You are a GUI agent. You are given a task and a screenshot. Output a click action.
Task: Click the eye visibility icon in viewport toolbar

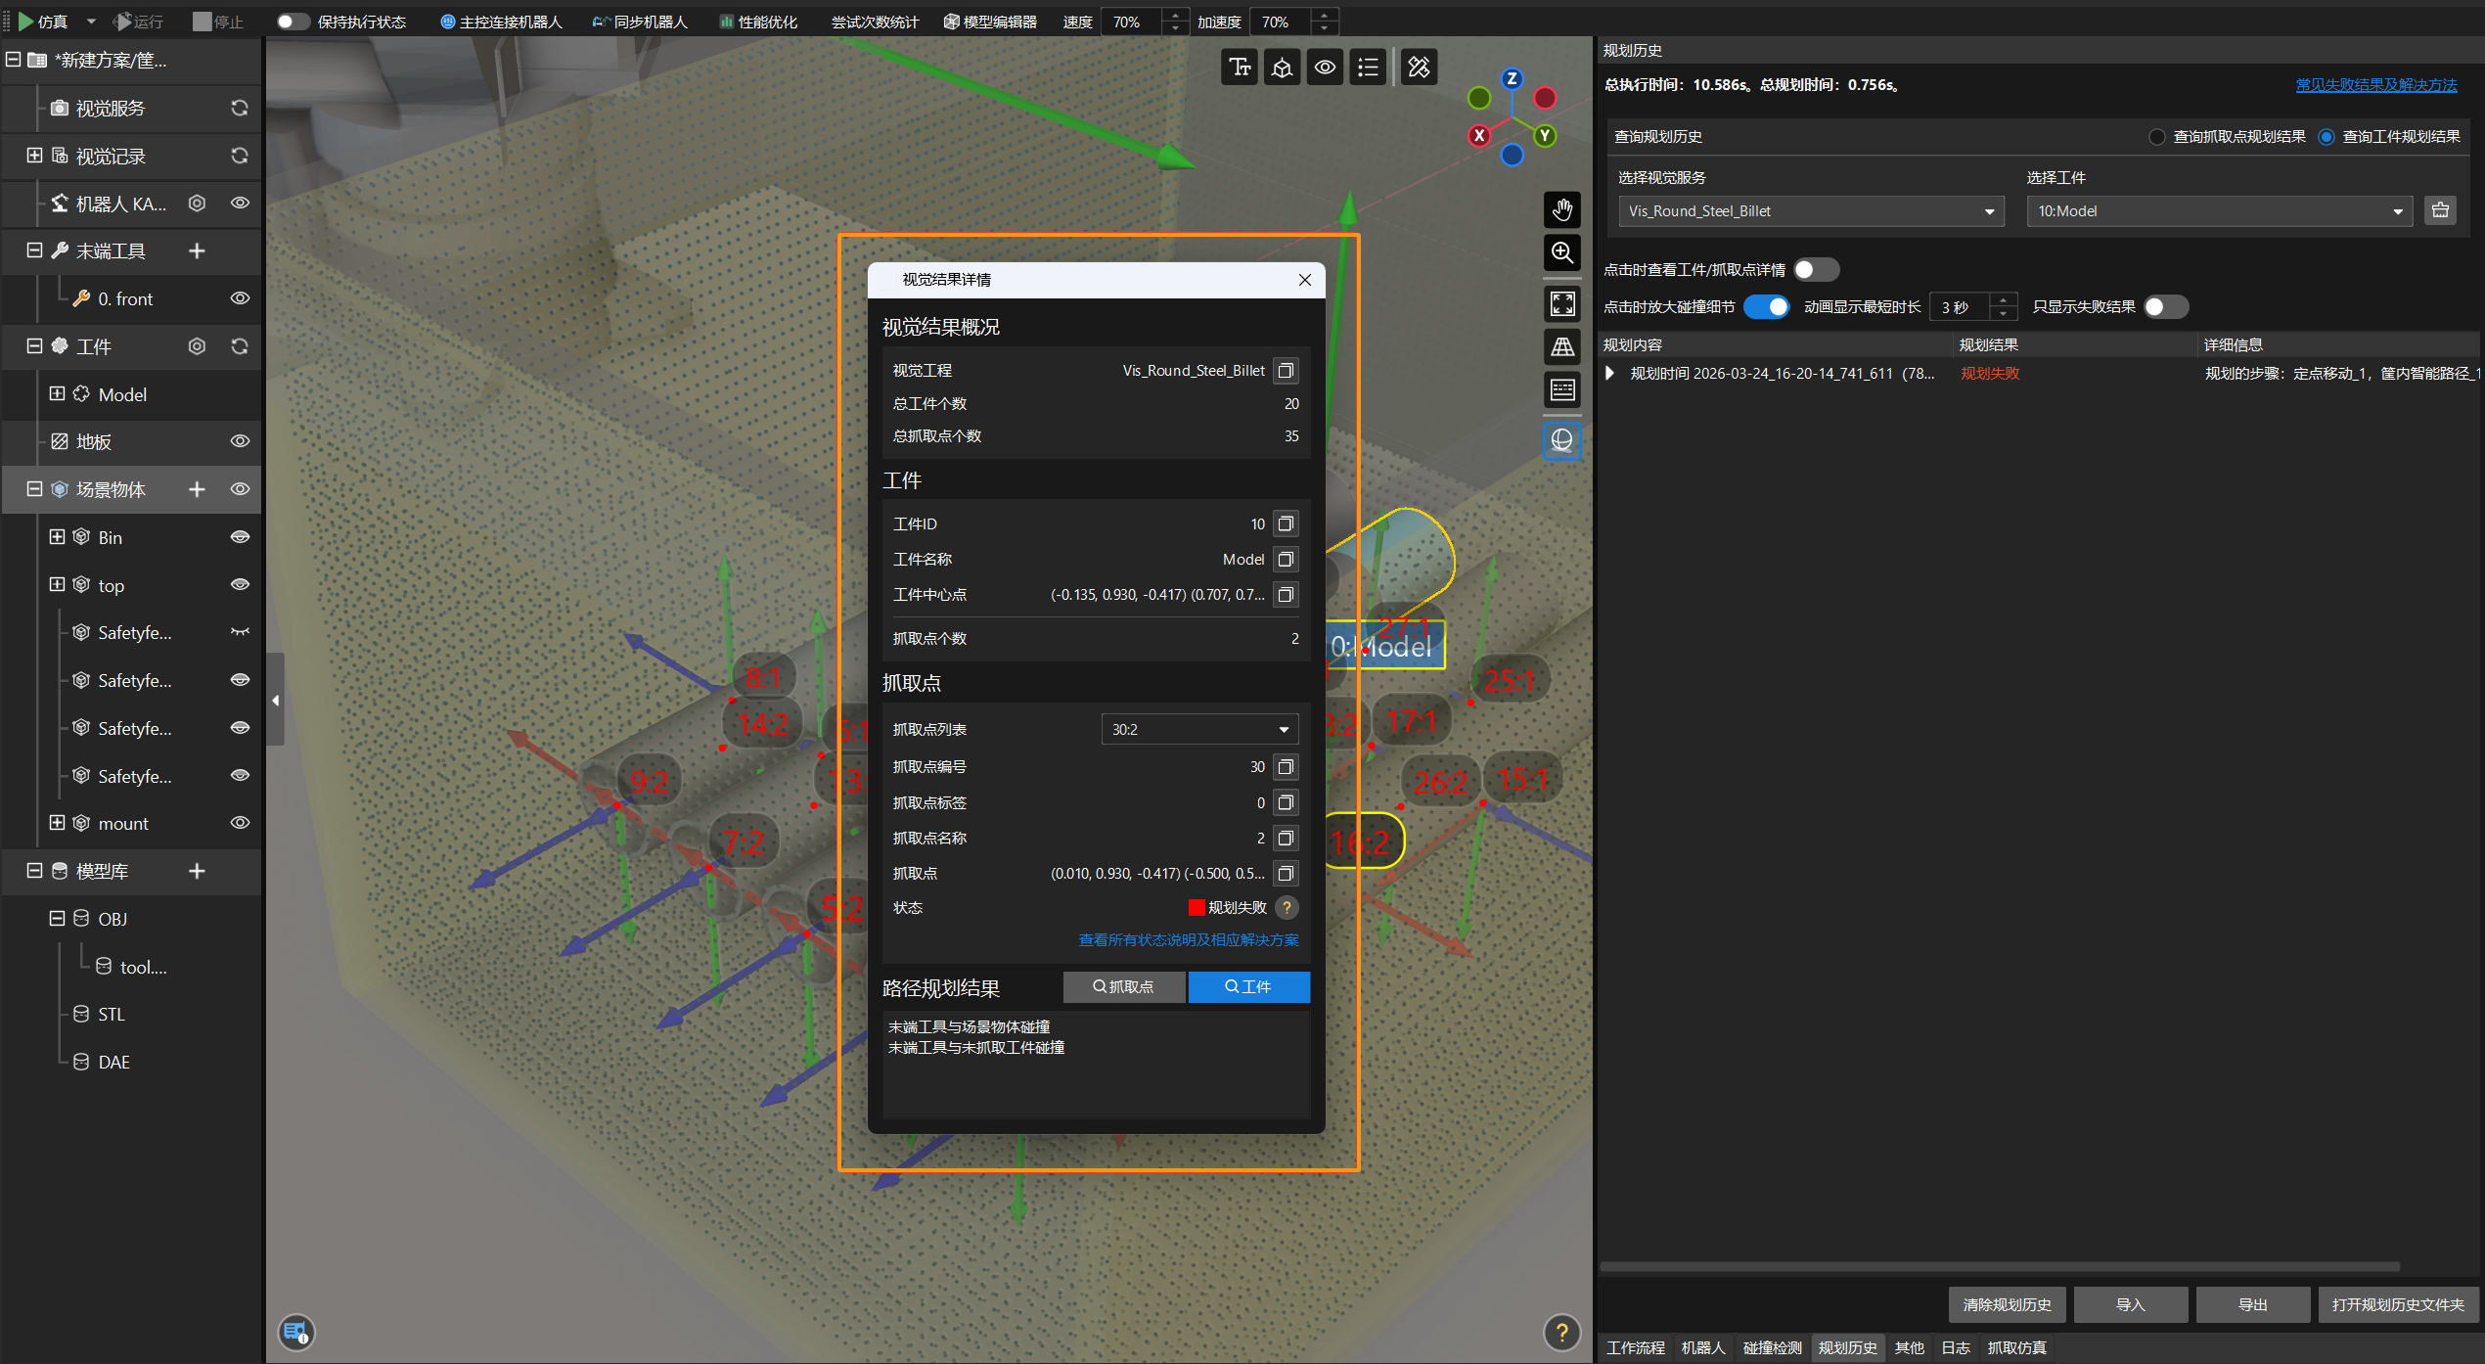[1325, 67]
